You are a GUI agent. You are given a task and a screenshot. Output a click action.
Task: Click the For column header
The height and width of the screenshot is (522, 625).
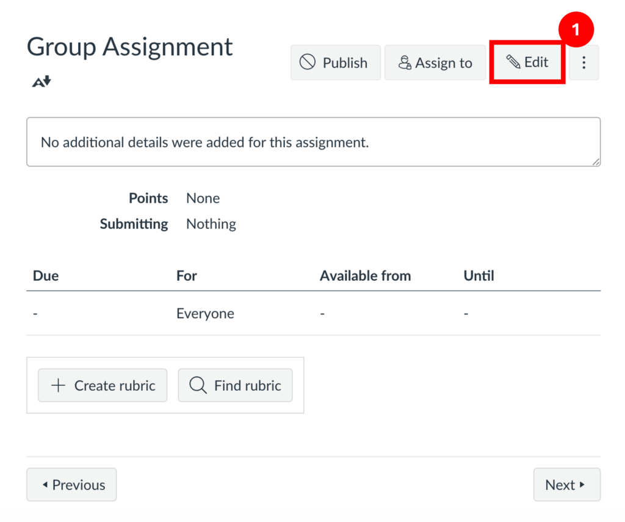click(x=186, y=275)
